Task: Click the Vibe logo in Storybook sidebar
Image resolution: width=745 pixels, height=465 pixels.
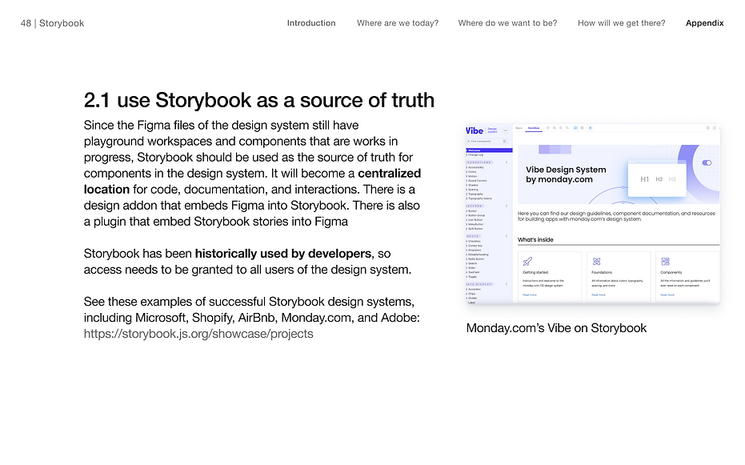Action: click(475, 130)
